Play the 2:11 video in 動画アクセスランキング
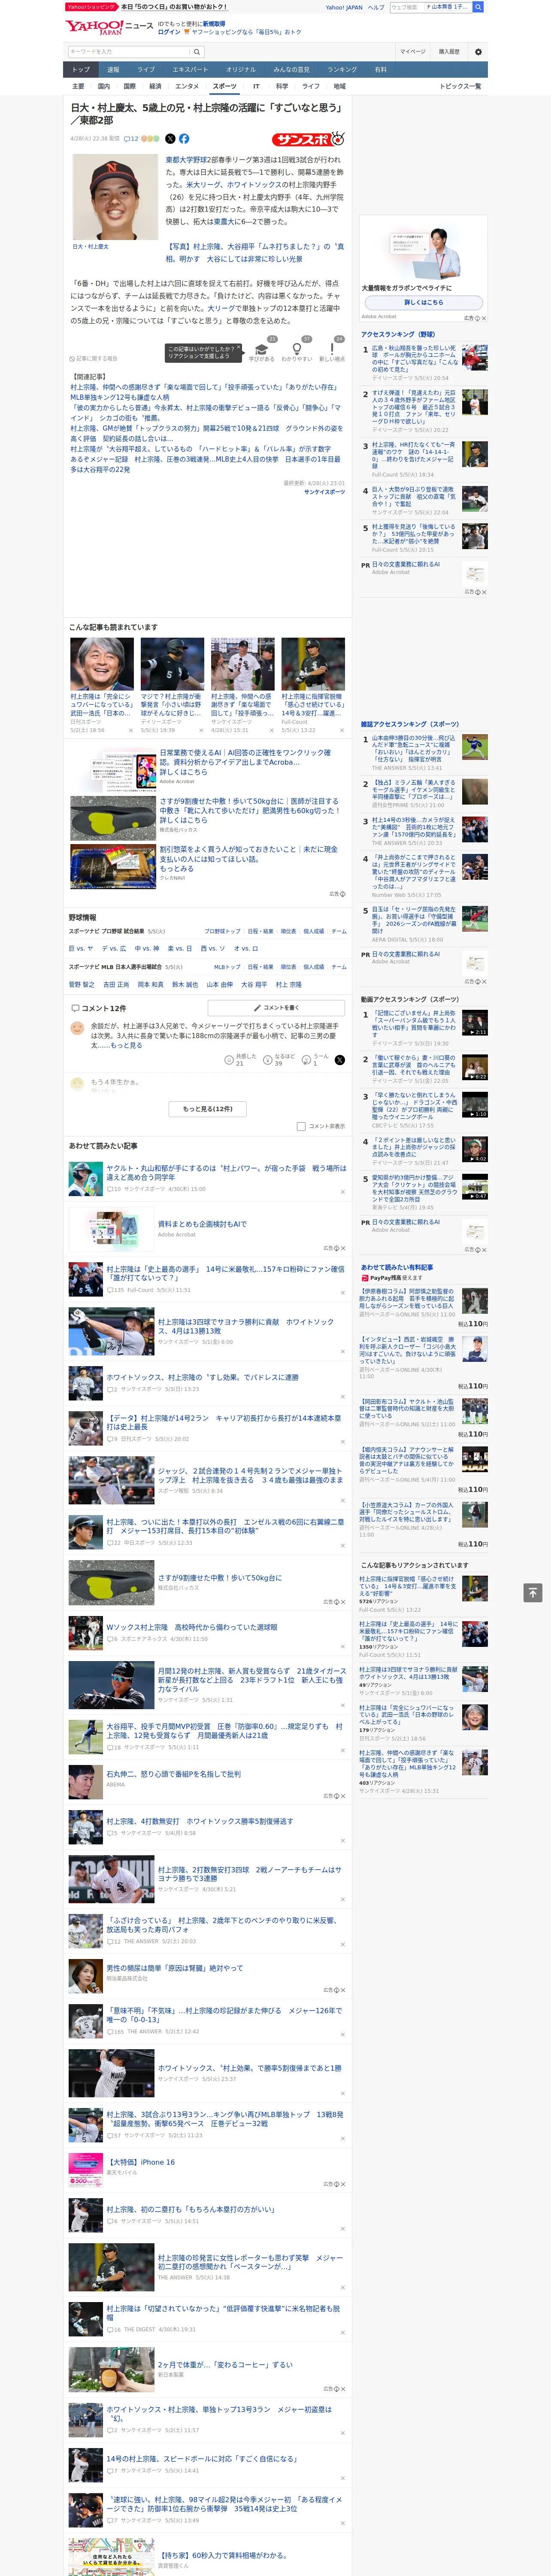 [x=475, y=1023]
